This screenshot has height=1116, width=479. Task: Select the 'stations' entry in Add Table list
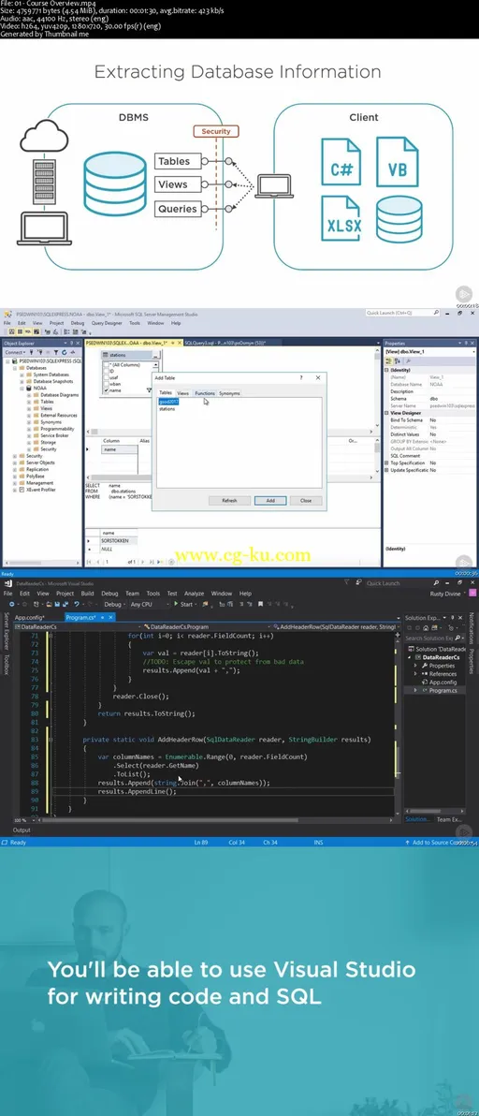[x=167, y=408]
